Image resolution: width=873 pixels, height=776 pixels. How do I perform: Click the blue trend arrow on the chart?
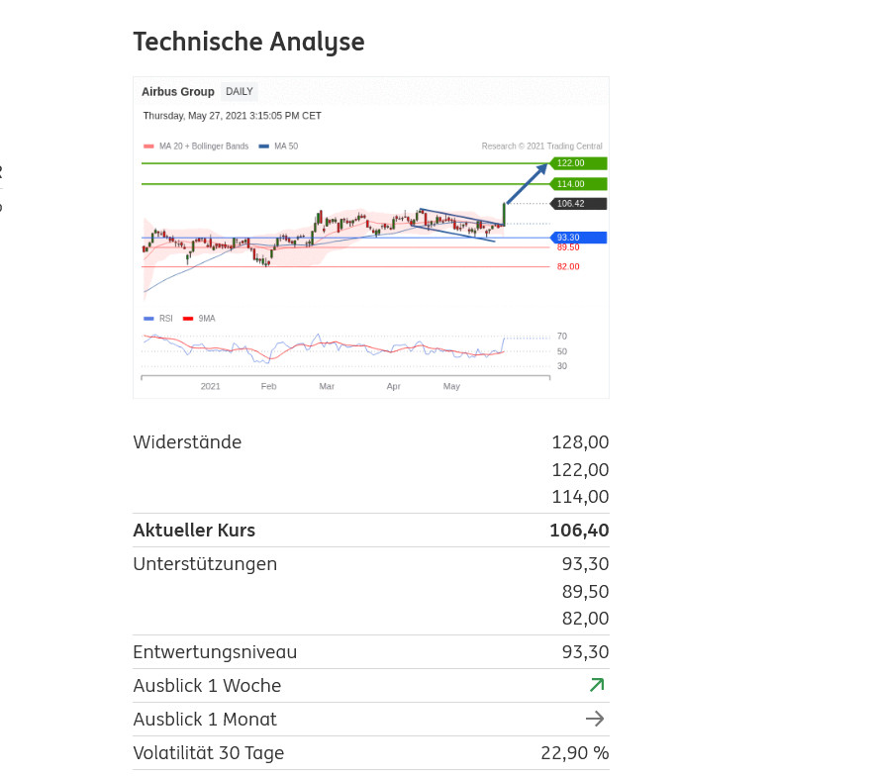527,184
